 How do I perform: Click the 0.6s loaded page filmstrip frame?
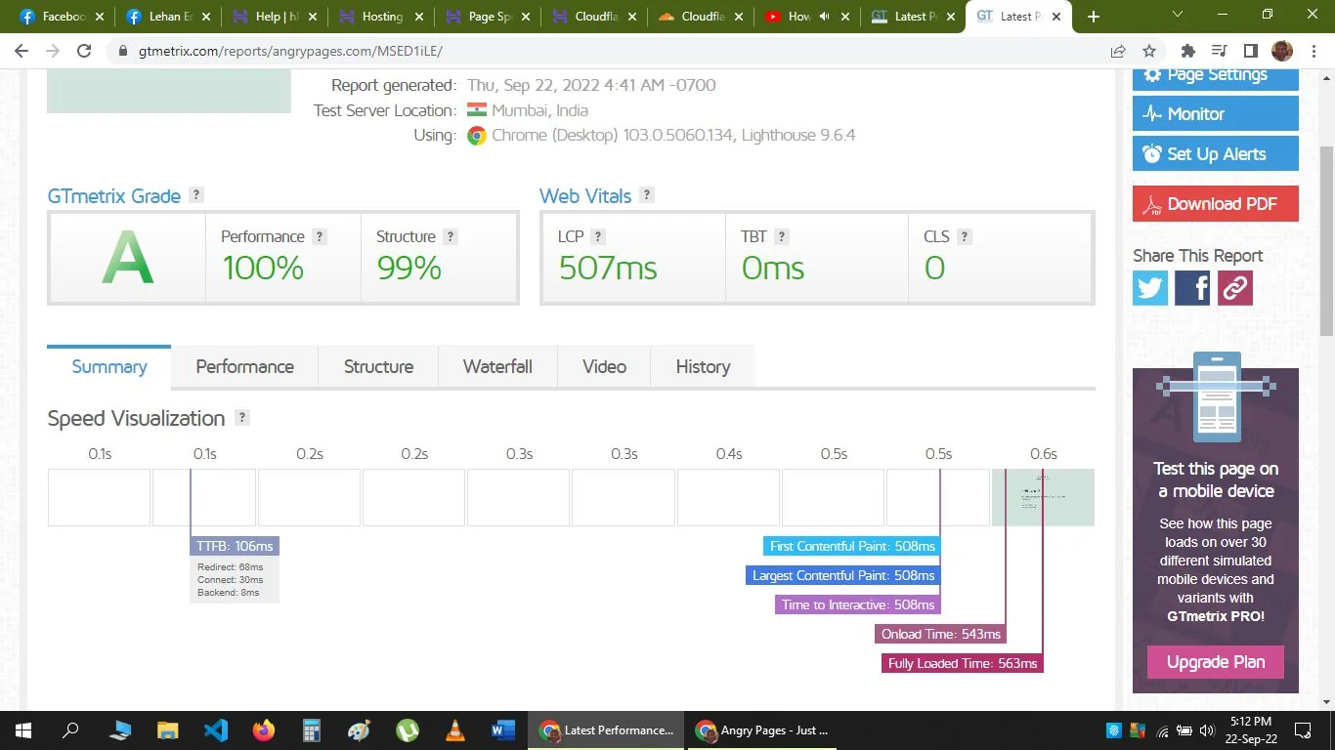coord(1043,497)
